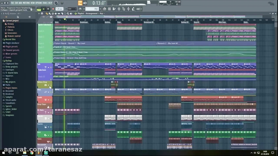Jump to the After Drop timeline marker
Image resolution: width=278 pixels, height=156 pixels.
click(x=222, y=22)
